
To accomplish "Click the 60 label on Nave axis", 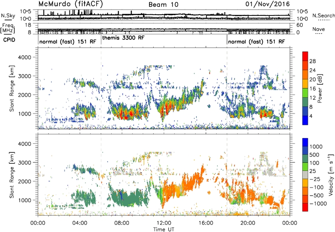I will tap(299, 25).
